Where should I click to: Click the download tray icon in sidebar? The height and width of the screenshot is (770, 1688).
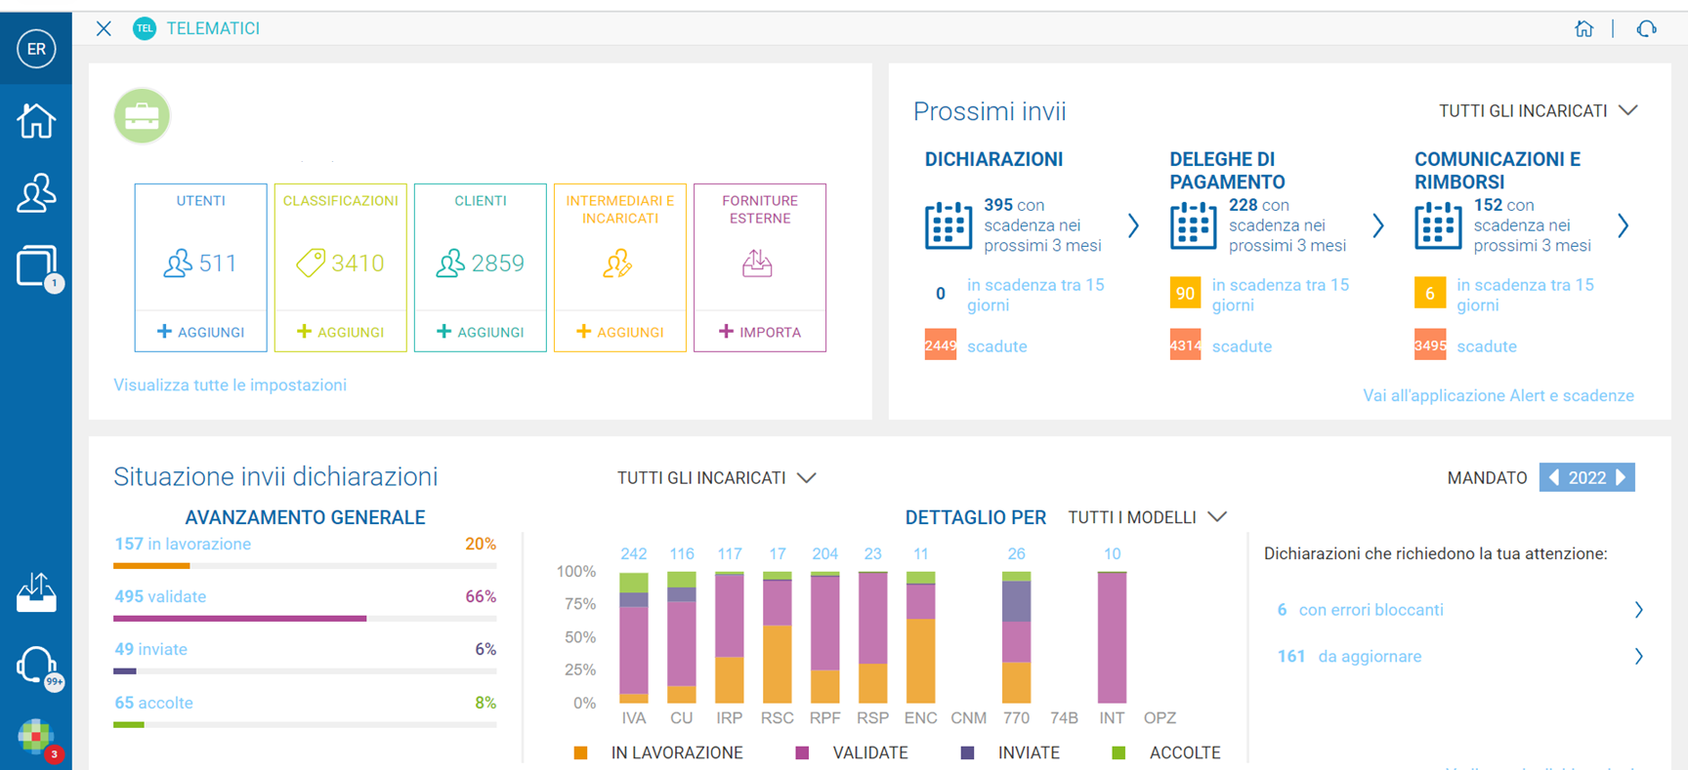(36, 592)
